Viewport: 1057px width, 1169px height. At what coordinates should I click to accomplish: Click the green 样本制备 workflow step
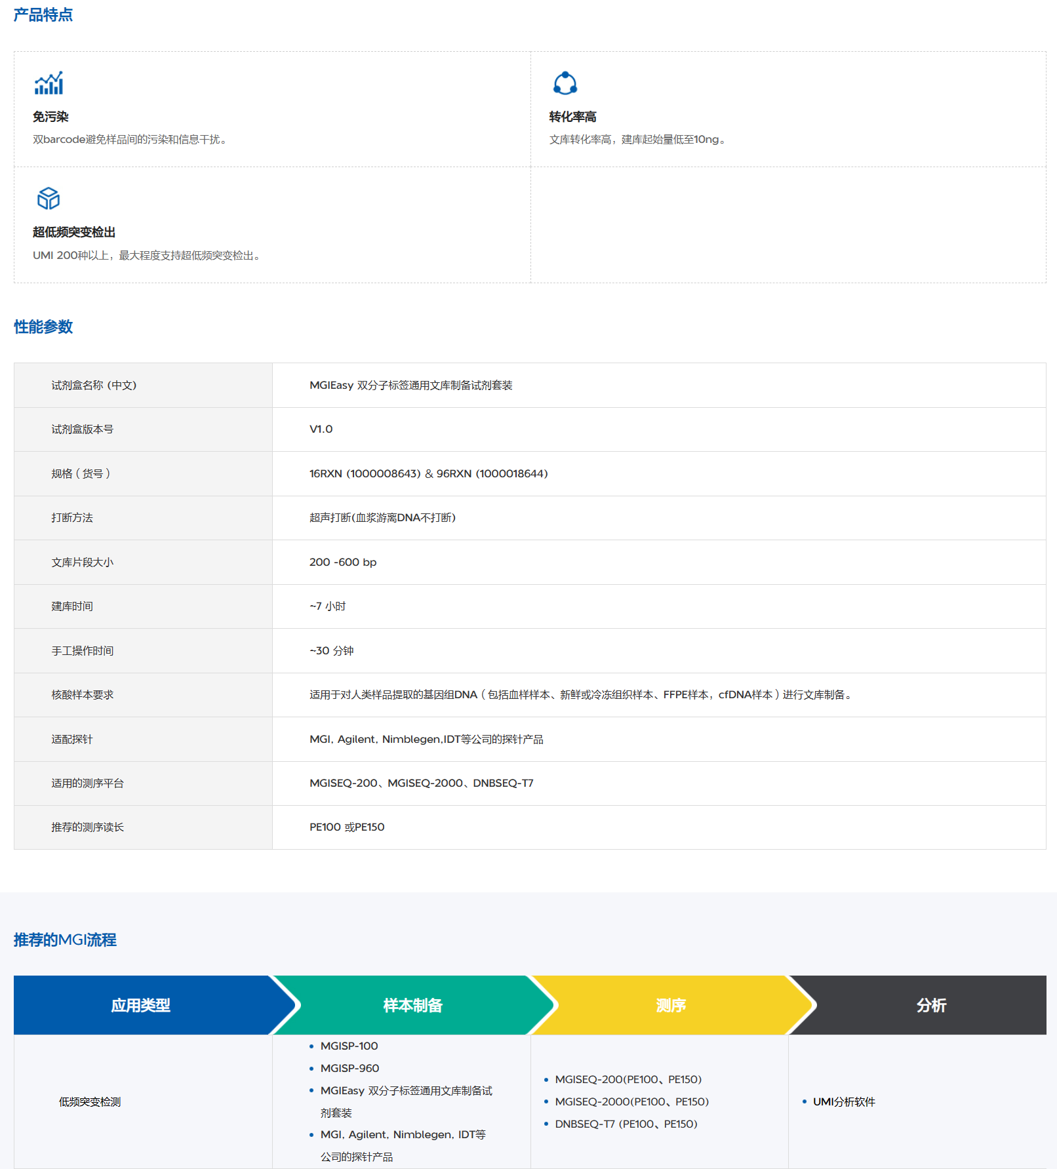[x=413, y=1005]
